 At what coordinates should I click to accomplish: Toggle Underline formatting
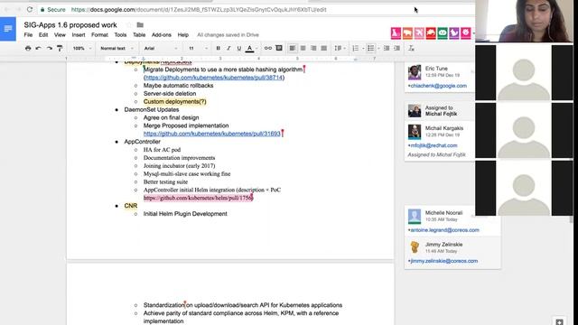pyautogui.click(x=238, y=48)
